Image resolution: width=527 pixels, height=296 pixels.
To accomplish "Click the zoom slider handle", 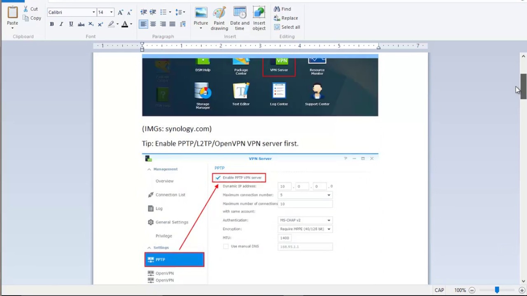I will coord(497,290).
